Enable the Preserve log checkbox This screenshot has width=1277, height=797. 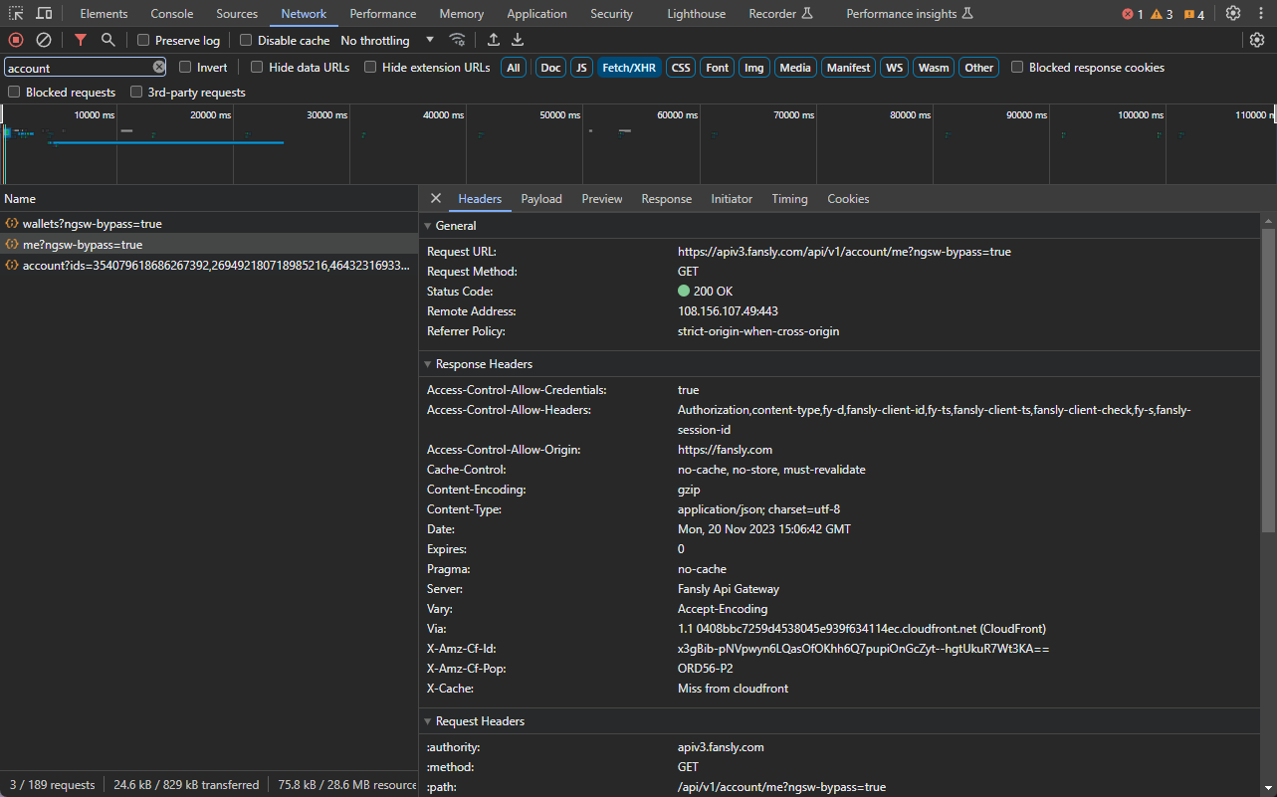point(143,41)
